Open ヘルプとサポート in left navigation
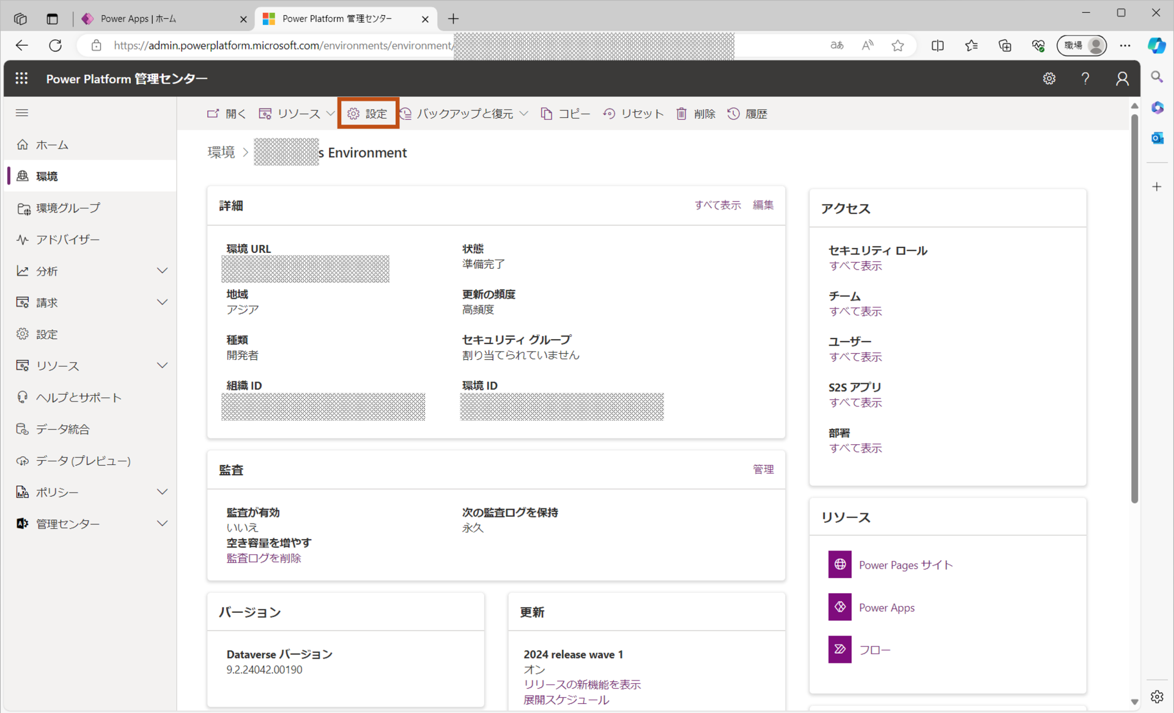This screenshot has height=713, width=1174. [x=90, y=397]
